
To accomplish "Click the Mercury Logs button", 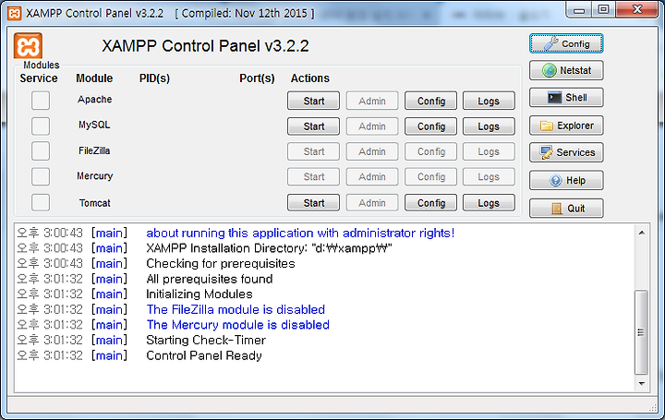I will click(x=489, y=176).
